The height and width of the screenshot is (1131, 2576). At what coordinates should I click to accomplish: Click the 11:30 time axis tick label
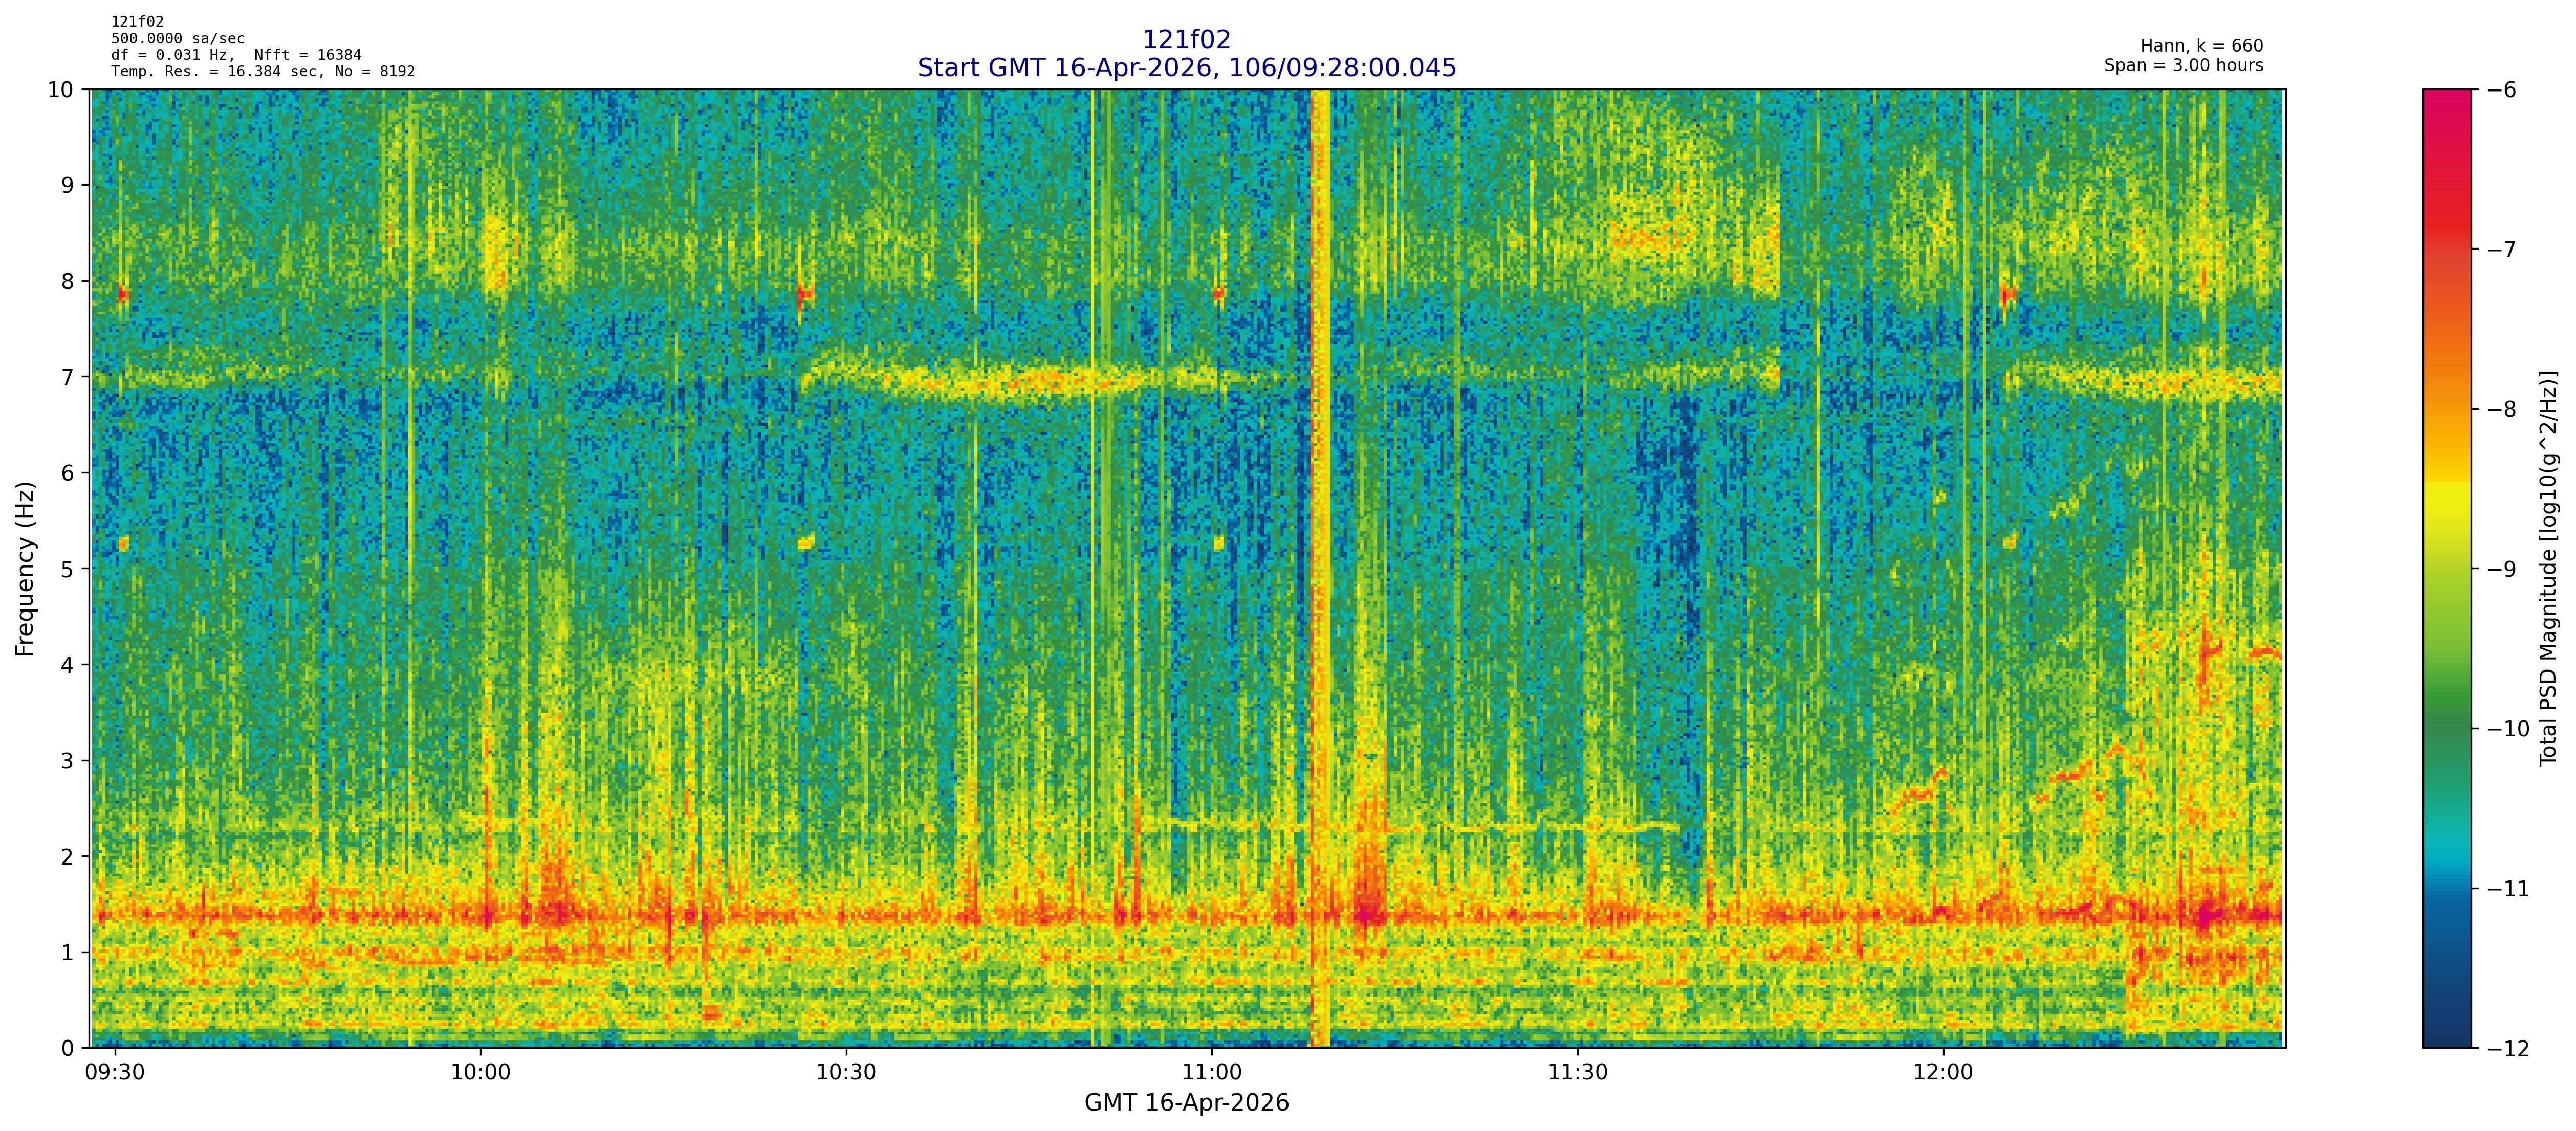1578,1073
